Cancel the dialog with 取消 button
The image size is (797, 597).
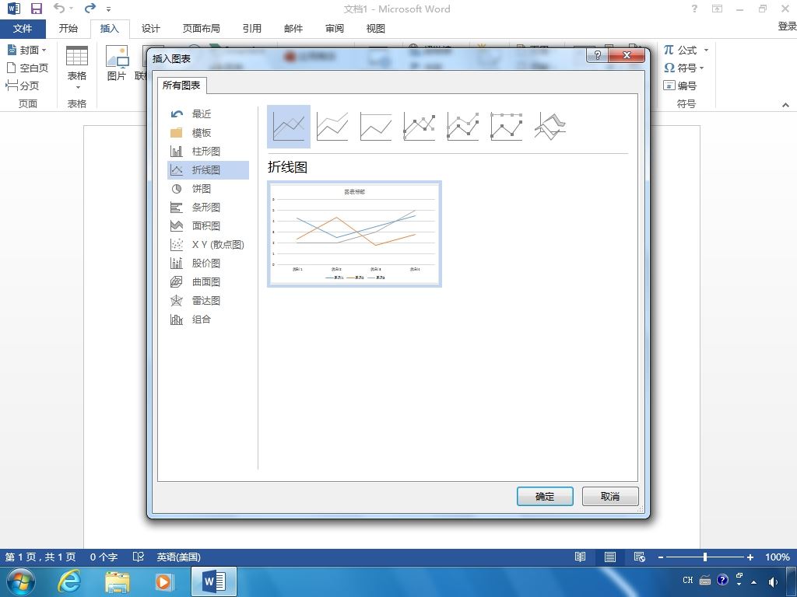tap(610, 496)
